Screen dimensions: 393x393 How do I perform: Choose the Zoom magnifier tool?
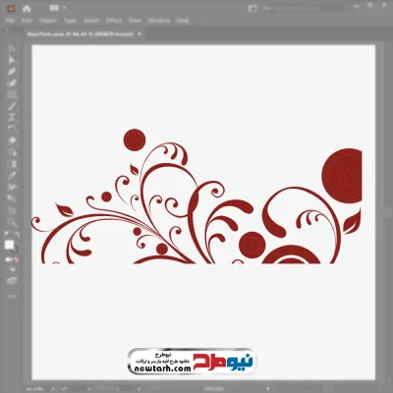pyautogui.click(x=12, y=222)
